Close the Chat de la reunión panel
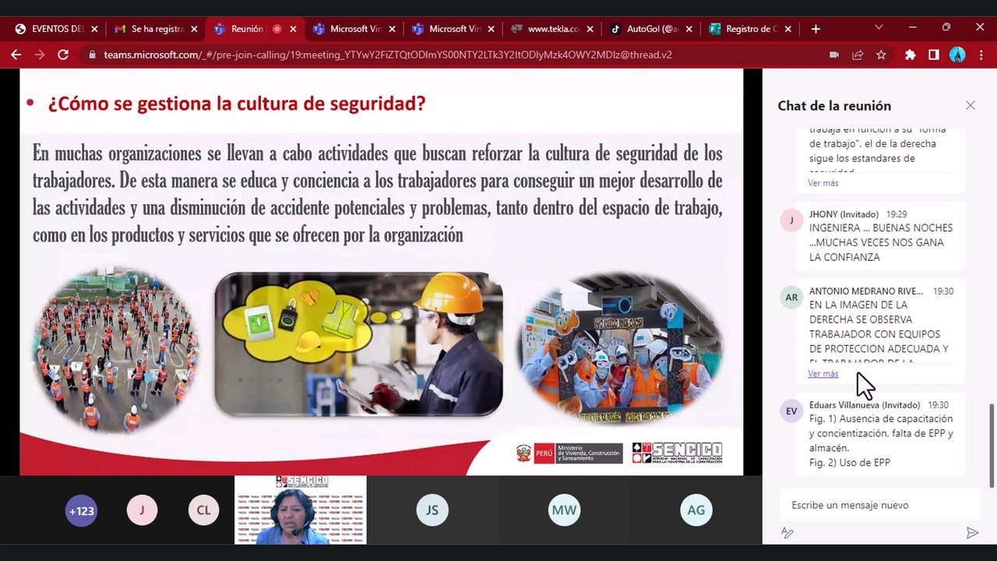The height and width of the screenshot is (561, 997). (971, 105)
